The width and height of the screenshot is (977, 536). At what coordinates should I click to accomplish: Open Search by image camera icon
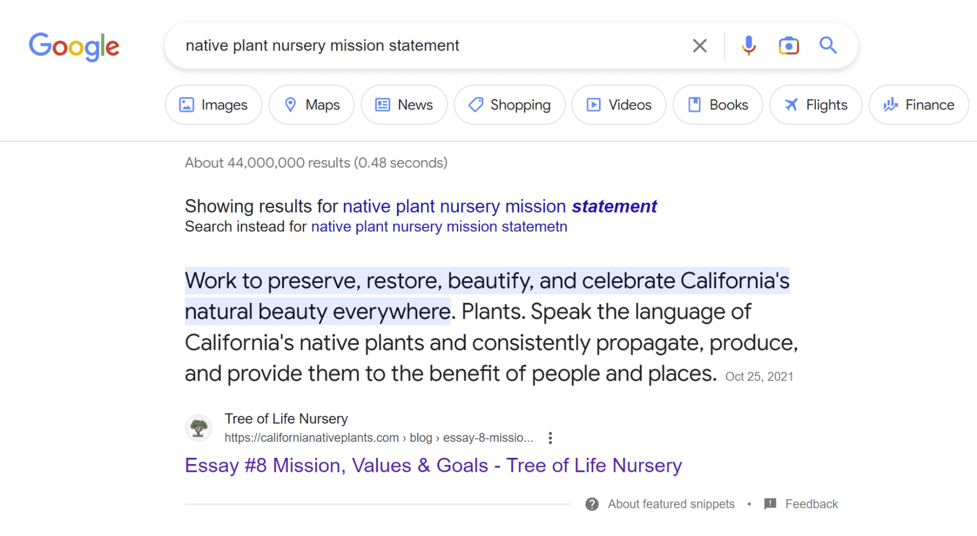pos(788,46)
